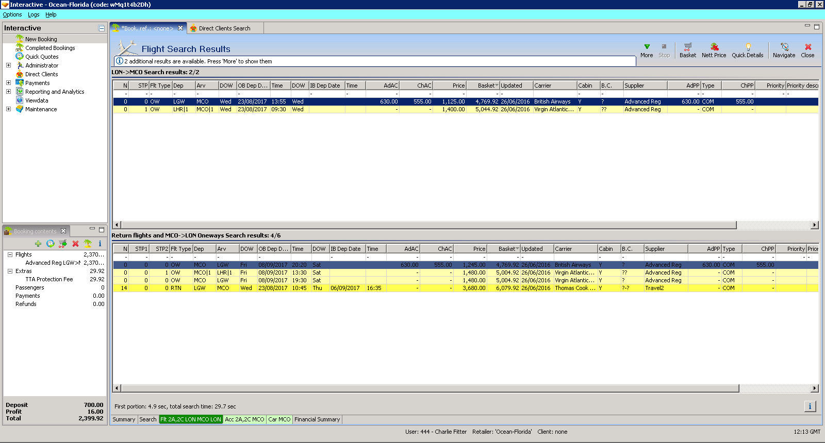
Task: Click right arrow of the return flights horizontal scrollbar
Action: tap(815, 388)
